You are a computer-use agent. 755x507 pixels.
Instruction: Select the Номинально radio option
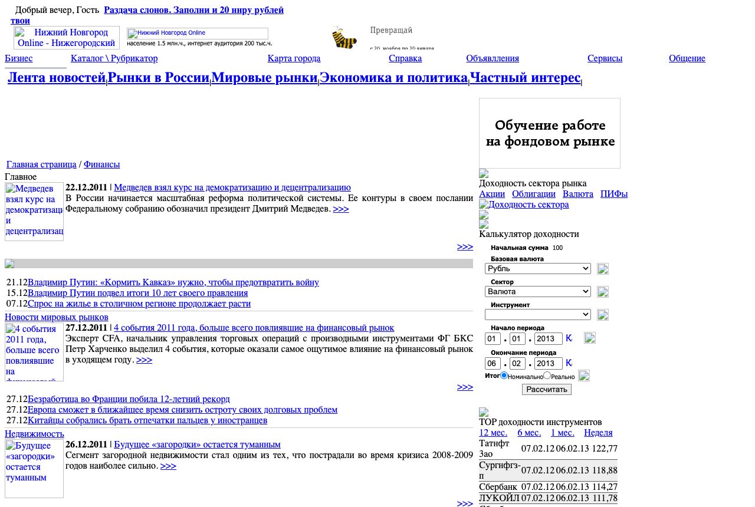coord(504,376)
